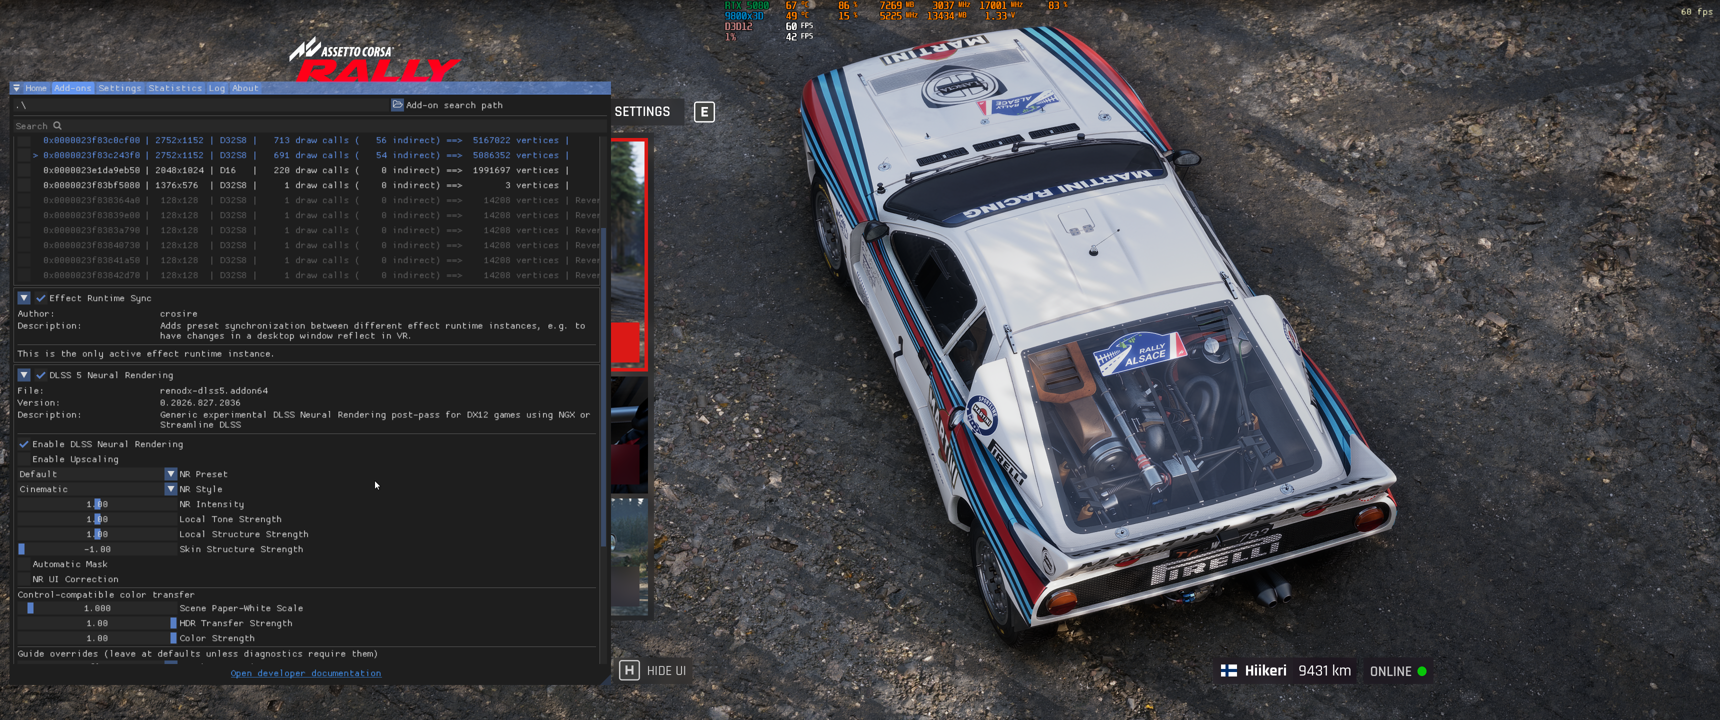
Task: Click the game's SETTINGS button
Action: [642, 111]
